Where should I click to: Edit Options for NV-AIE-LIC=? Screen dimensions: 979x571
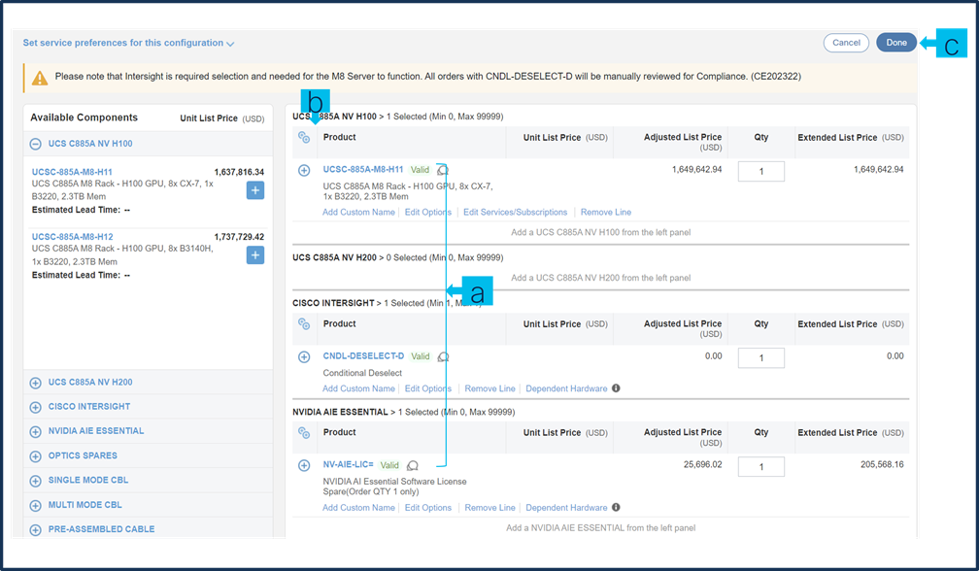(427, 507)
